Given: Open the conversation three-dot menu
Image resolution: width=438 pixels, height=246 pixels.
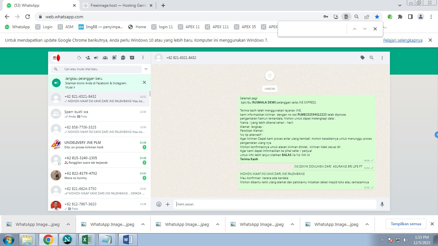Looking at the screenshot, I should pyautogui.click(x=382, y=58).
